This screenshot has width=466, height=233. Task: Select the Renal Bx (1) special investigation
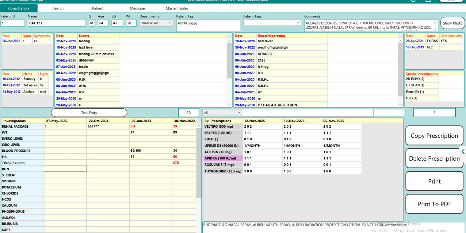[422, 92]
